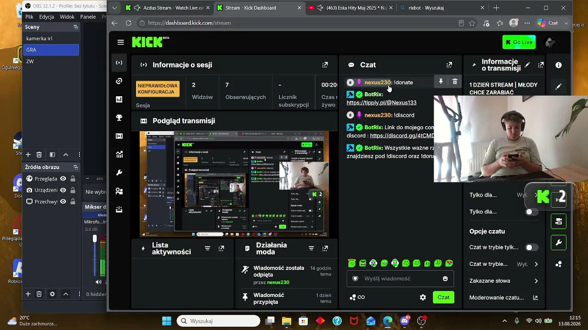Open the more options menu in OBS sources toolbar
Viewport: 588px width, 330px height.
[79, 294]
